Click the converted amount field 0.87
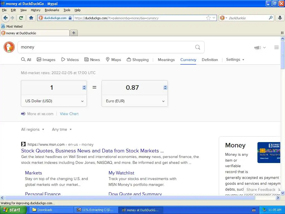 [x=132, y=87]
